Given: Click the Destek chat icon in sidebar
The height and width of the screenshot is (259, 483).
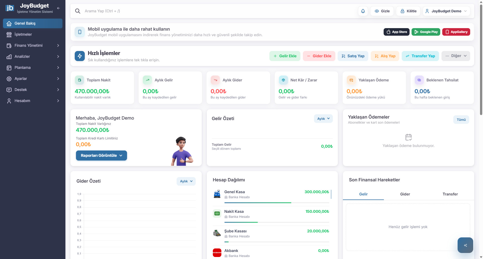Looking at the screenshot, I should pyautogui.click(x=9, y=90).
